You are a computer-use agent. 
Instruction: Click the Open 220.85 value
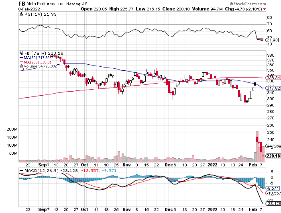94,9
